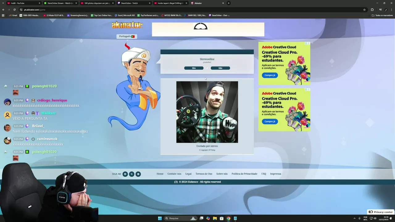Open the apps grid in bookmarks bar

[3, 15]
